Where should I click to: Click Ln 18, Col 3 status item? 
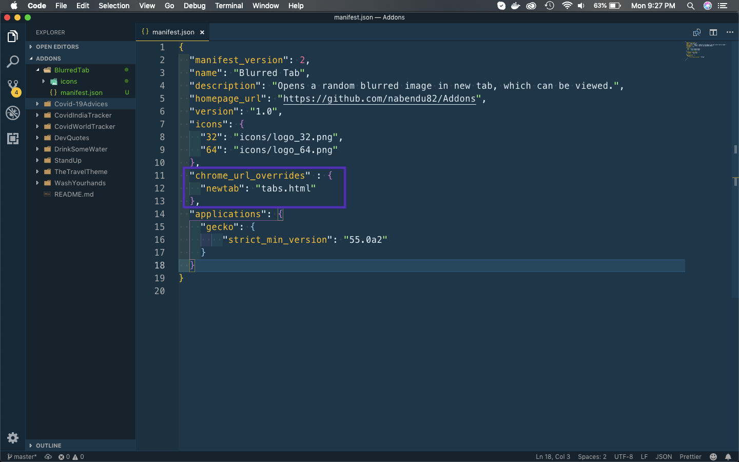coord(553,457)
